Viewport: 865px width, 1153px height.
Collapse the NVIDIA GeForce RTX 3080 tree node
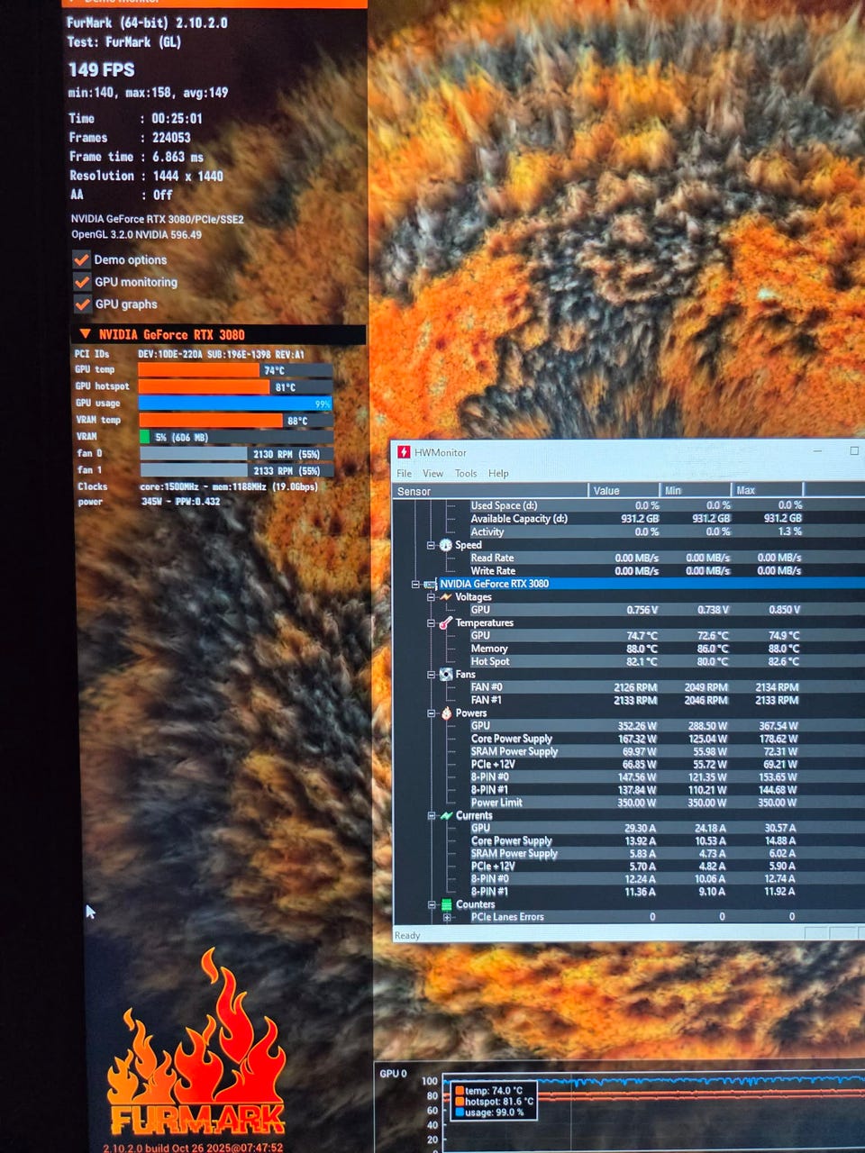pos(416,584)
